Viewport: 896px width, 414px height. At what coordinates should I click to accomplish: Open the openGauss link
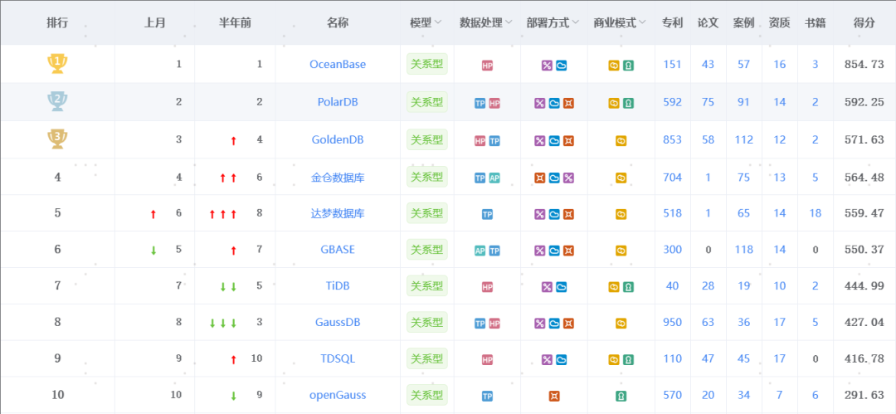(x=338, y=395)
